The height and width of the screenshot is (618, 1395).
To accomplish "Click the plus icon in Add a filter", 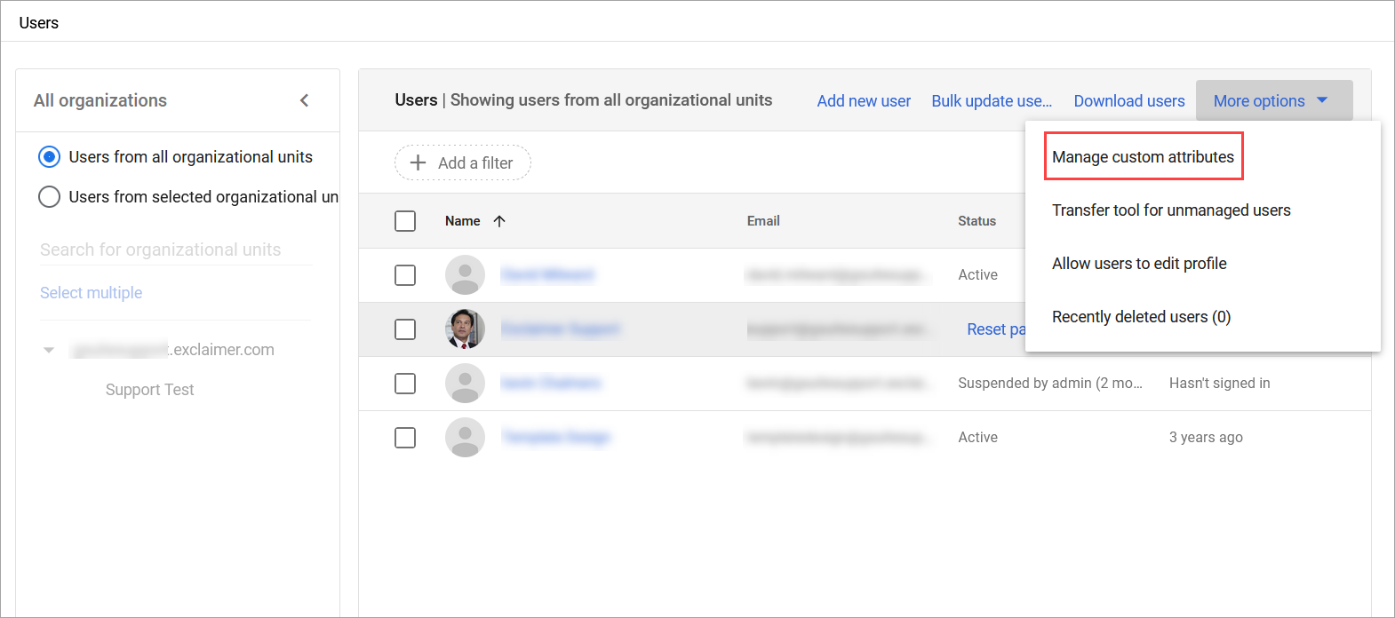I will point(418,162).
